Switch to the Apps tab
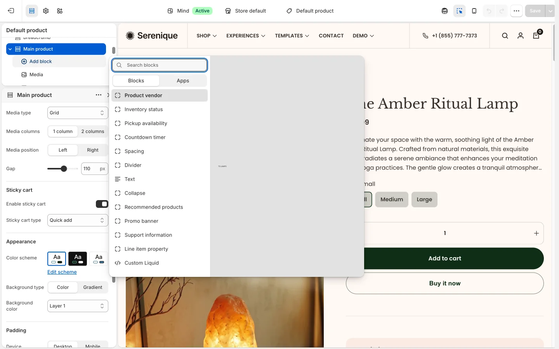The image size is (559, 349). pyautogui.click(x=183, y=81)
